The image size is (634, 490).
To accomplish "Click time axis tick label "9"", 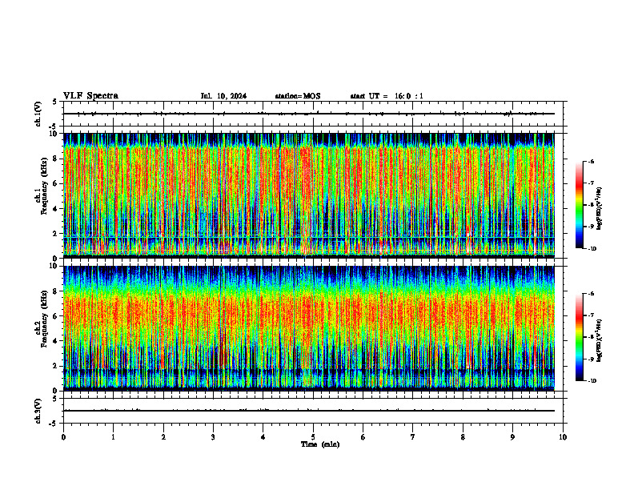I will (512, 437).
